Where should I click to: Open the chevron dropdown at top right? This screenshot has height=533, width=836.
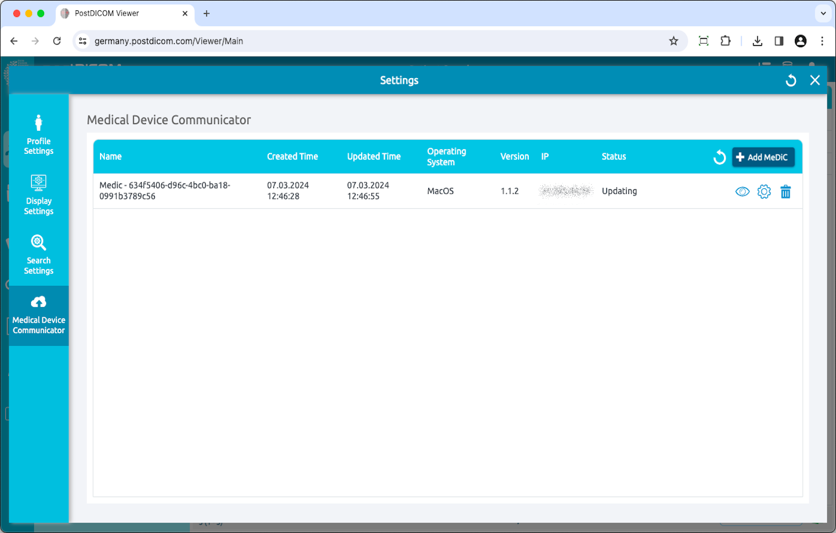coord(823,13)
